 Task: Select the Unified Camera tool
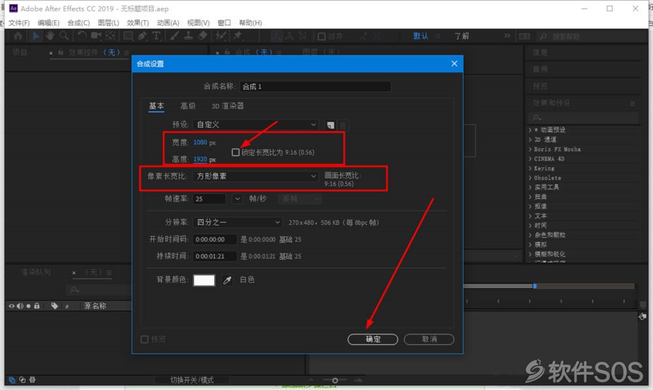pyautogui.click(x=96, y=36)
